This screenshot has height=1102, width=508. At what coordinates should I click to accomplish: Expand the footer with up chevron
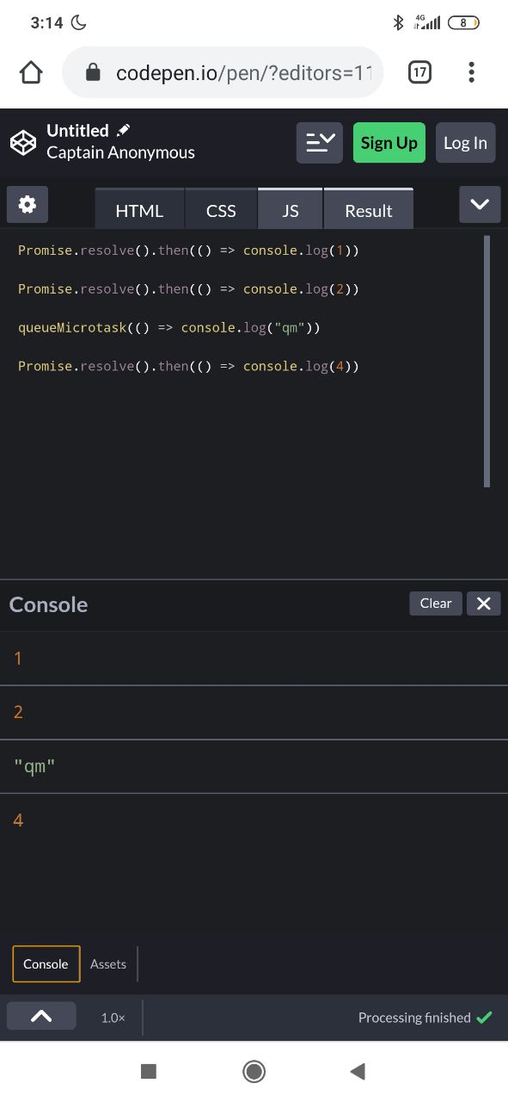coord(41,1016)
